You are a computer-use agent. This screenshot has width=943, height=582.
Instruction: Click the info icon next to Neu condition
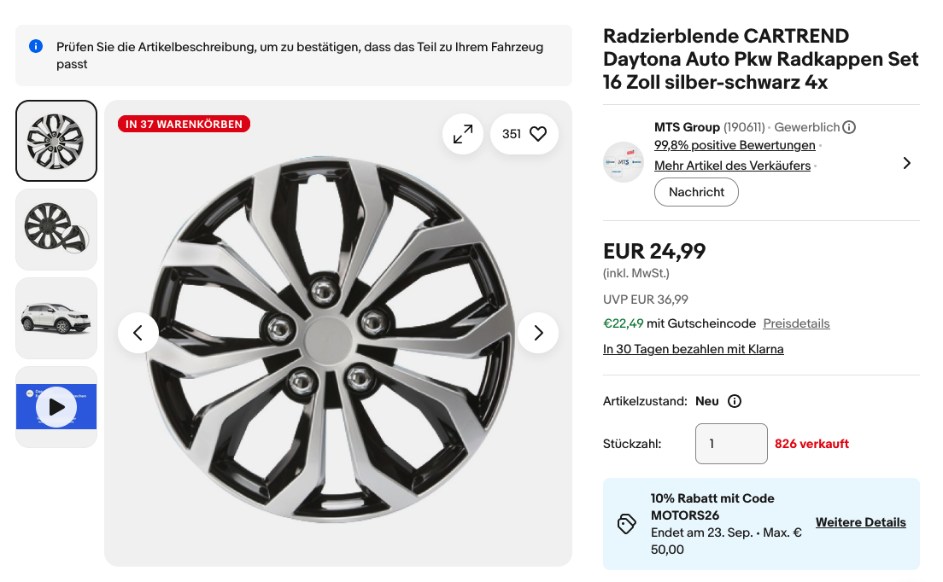pos(735,401)
